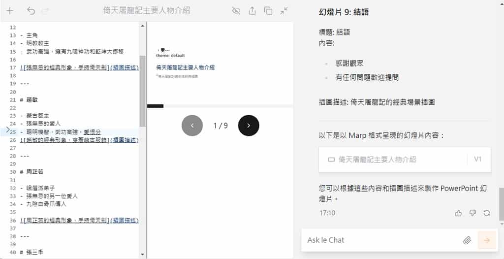
Task: Click the heading # 張三丰 on line 40
Action: click(32, 253)
